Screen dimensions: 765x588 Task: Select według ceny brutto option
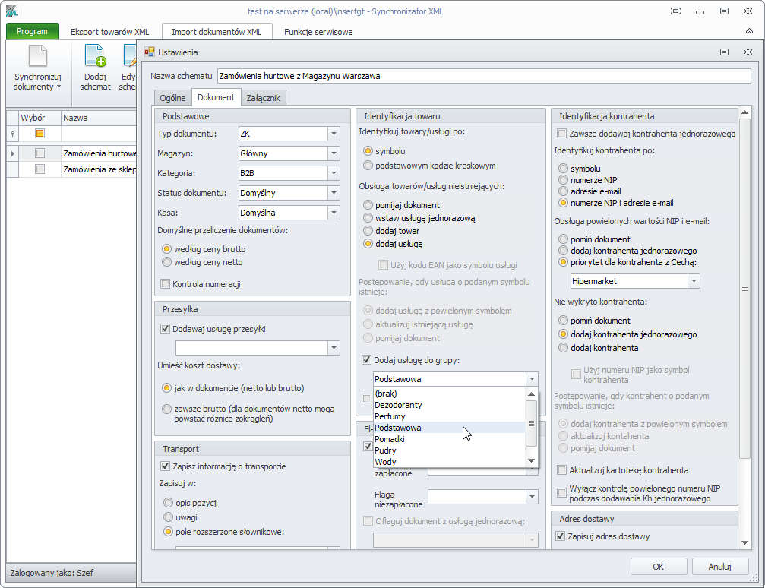pos(167,249)
